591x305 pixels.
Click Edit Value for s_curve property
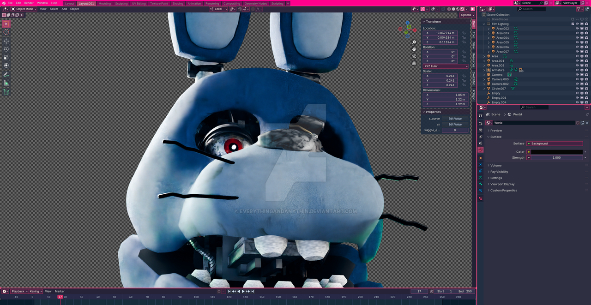point(455,119)
